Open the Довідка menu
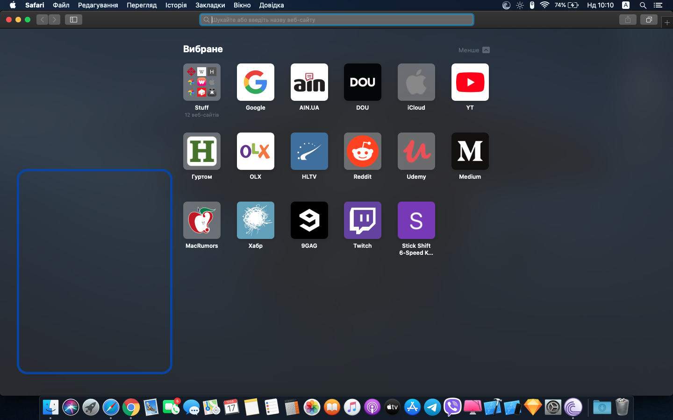 pos(272,5)
